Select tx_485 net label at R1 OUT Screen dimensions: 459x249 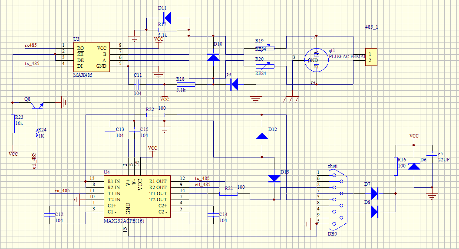202,178
